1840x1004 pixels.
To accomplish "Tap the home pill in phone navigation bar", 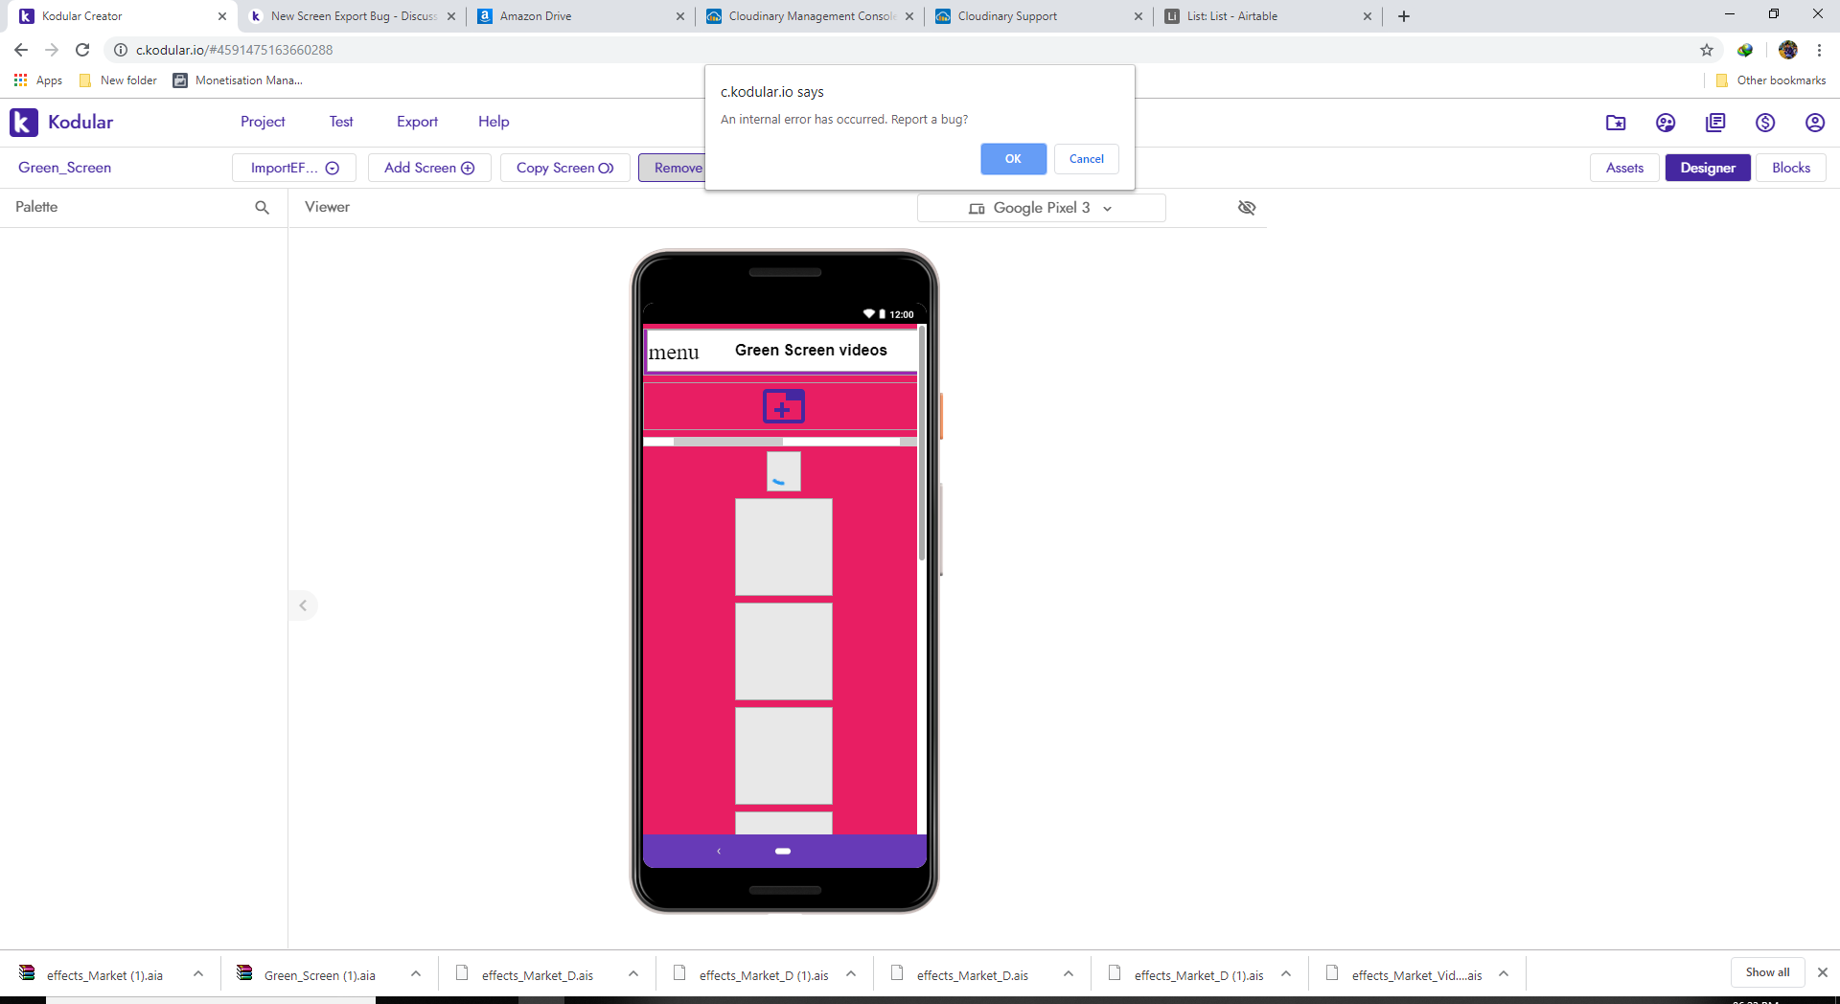I will point(783,851).
